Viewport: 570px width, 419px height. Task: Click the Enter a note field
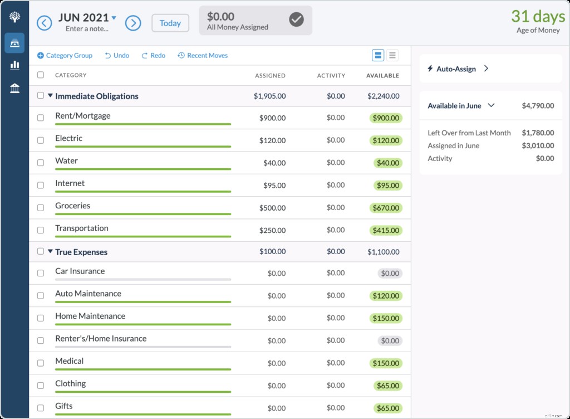tap(87, 29)
